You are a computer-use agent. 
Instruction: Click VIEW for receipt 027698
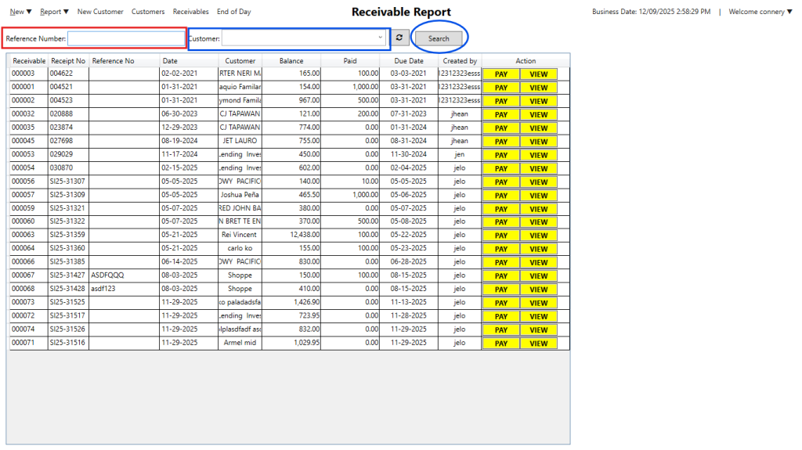coord(539,142)
